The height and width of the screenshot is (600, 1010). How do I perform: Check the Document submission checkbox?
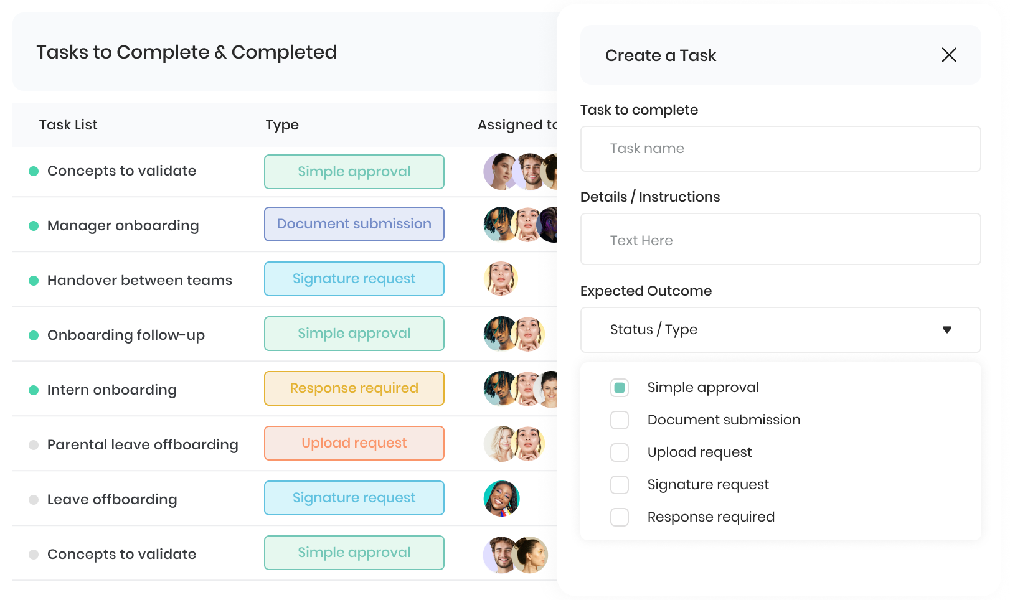pyautogui.click(x=620, y=420)
